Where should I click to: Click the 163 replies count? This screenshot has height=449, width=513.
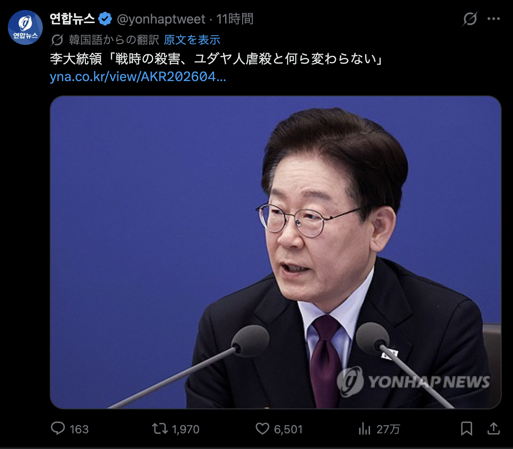[x=79, y=429]
